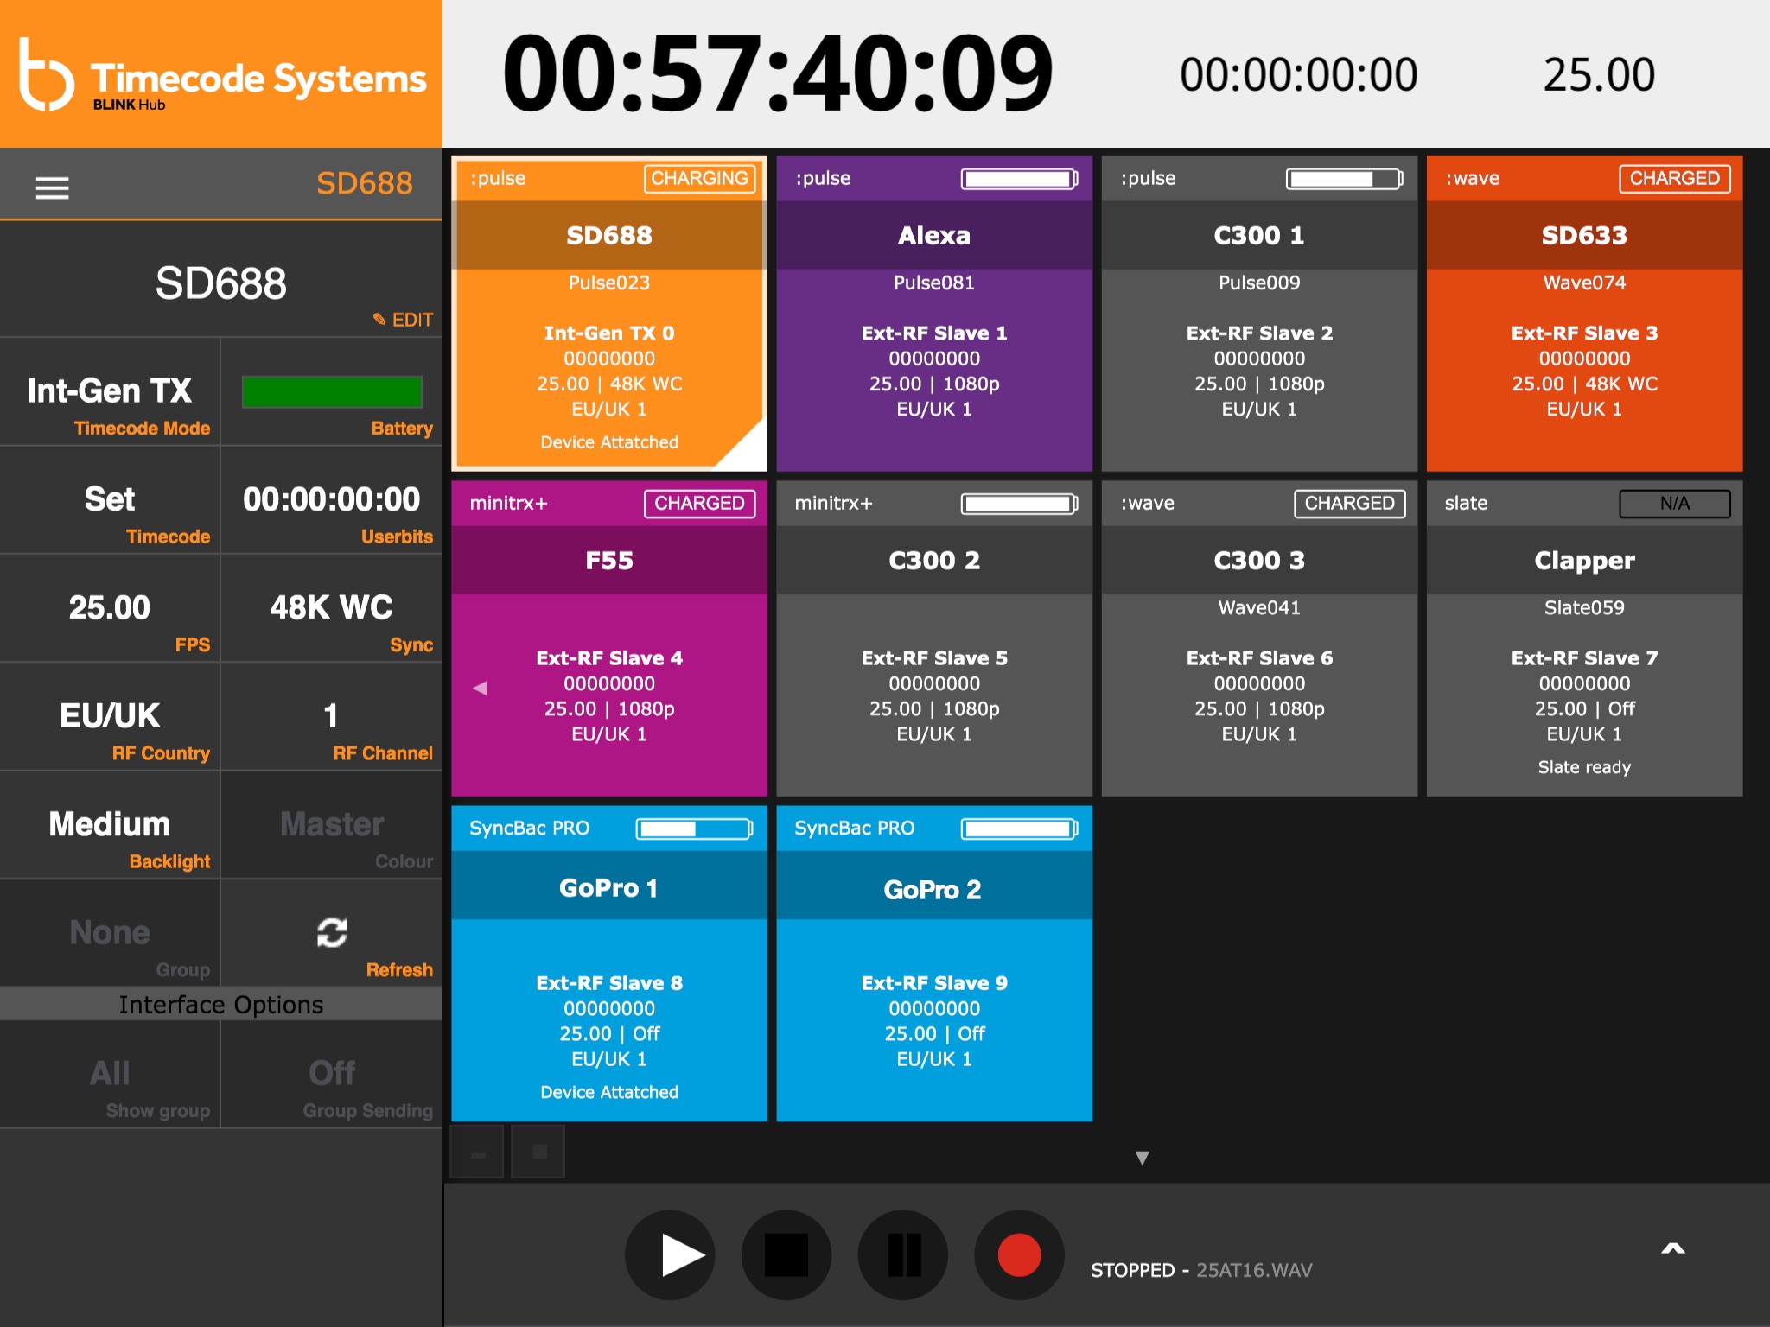The image size is (1770, 1327).
Task: Click the left arrow on F55 tile
Action: click(480, 688)
